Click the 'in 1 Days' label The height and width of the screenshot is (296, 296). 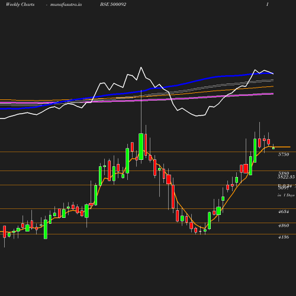click(x=286, y=195)
